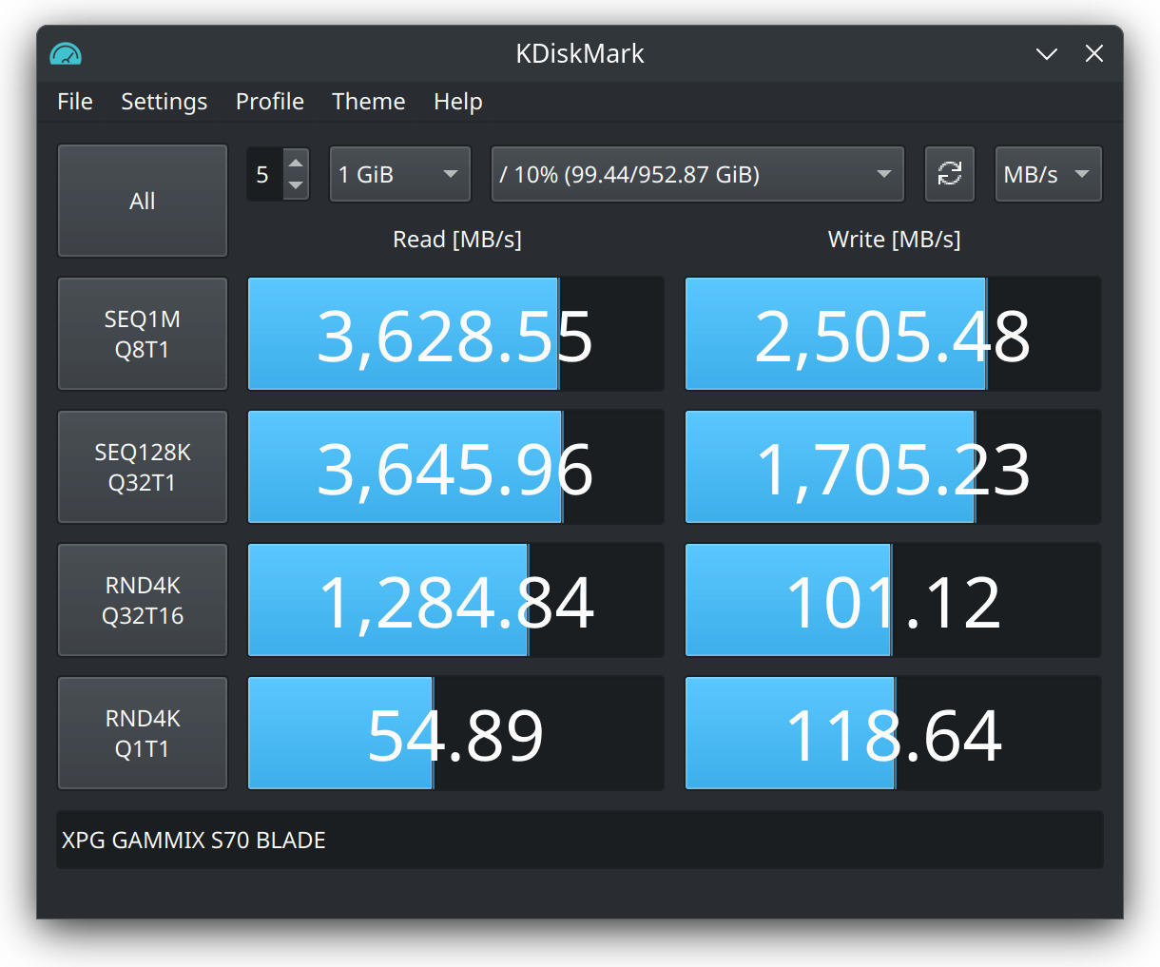The width and height of the screenshot is (1160, 967).
Task: Open the Profile menu
Action: [x=270, y=102]
